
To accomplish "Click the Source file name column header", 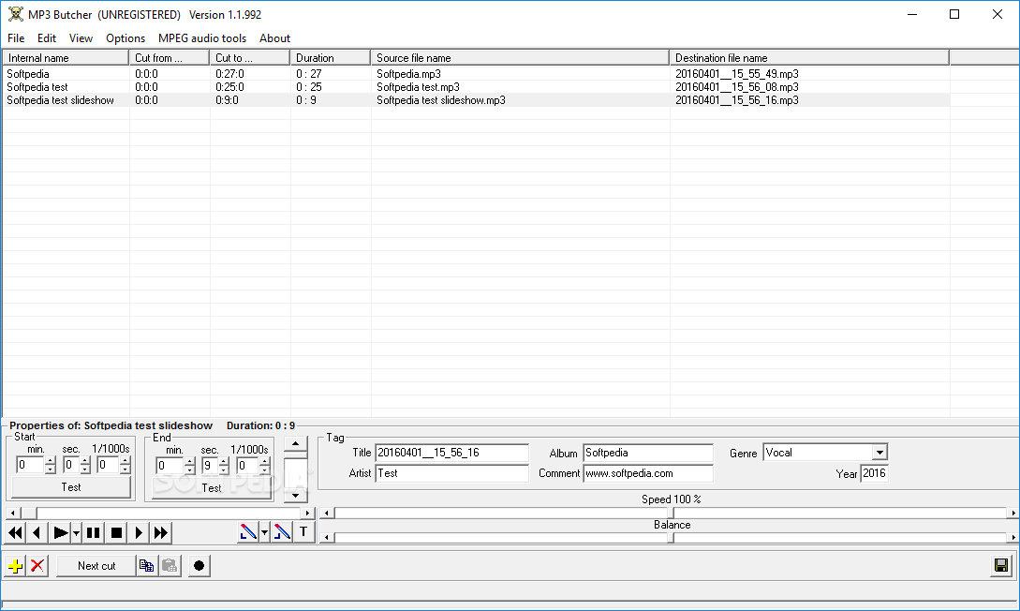I will pyautogui.click(x=520, y=58).
